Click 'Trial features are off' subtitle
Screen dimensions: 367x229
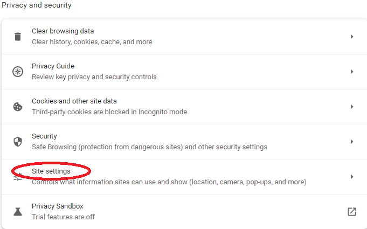(63, 217)
